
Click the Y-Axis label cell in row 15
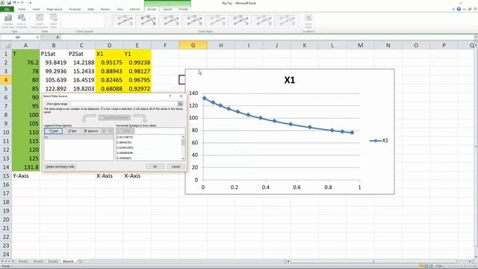click(x=26, y=176)
